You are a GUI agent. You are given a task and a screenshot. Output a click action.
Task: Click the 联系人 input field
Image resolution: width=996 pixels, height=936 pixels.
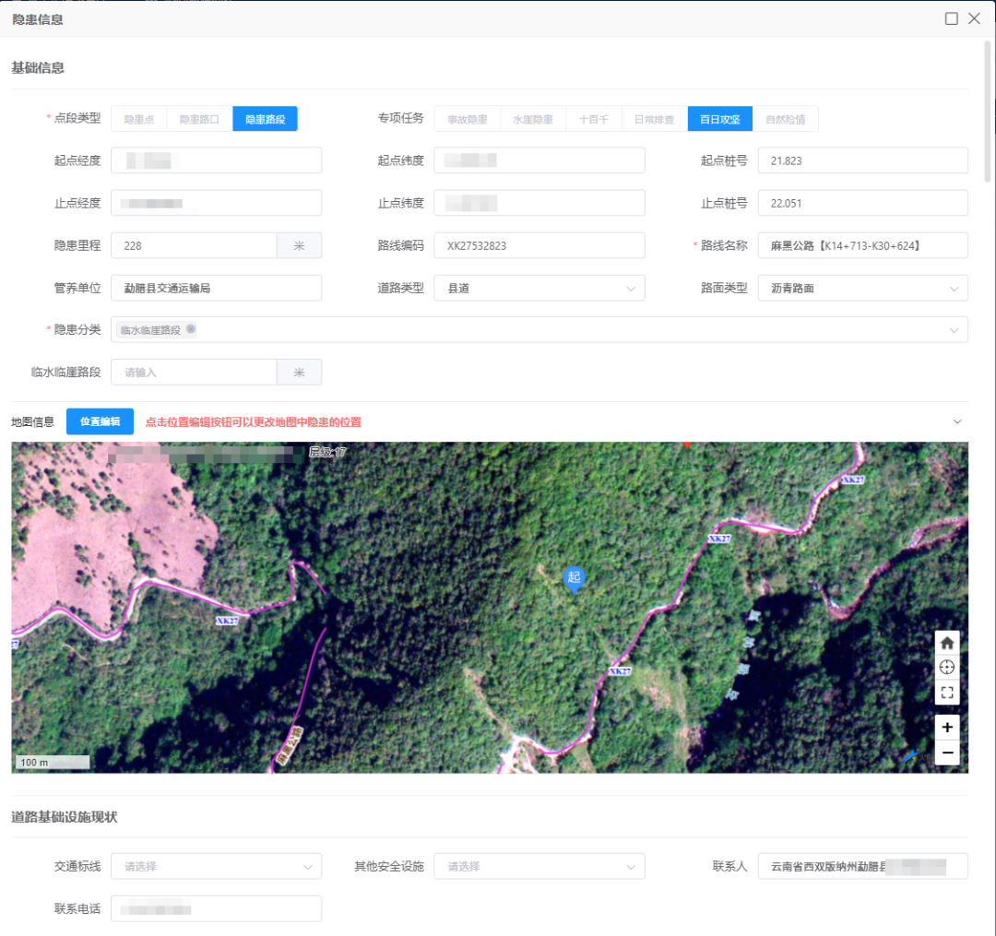(862, 866)
